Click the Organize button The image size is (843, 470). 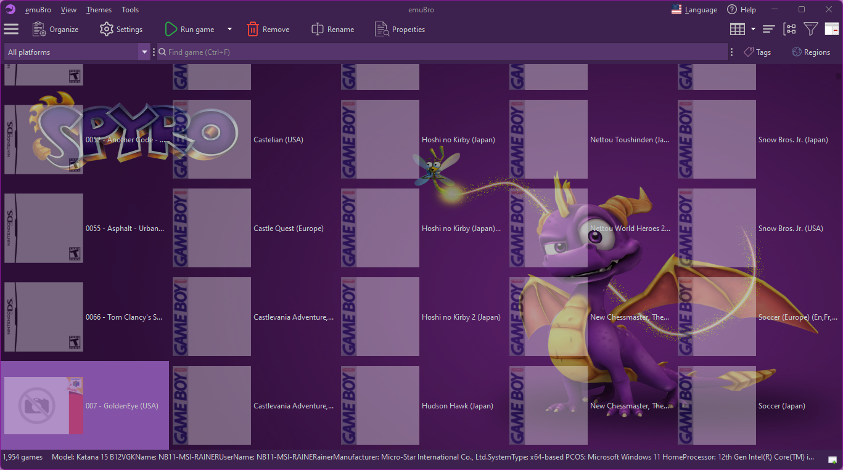[56, 28]
